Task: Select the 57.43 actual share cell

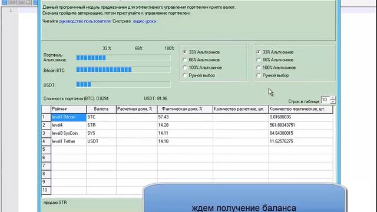Action: (x=185, y=117)
